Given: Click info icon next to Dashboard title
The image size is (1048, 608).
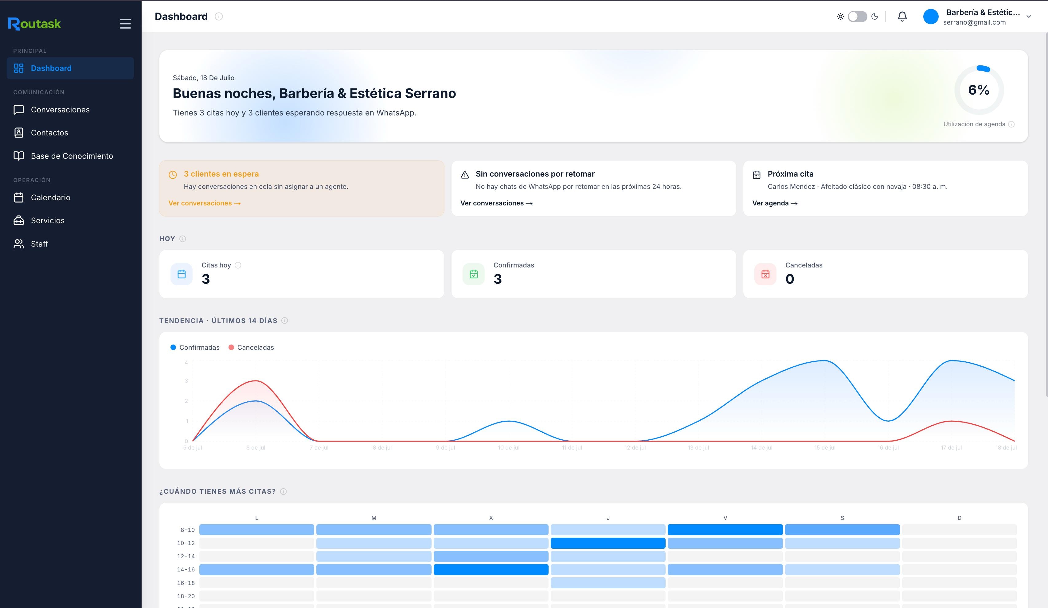Looking at the screenshot, I should coord(219,17).
